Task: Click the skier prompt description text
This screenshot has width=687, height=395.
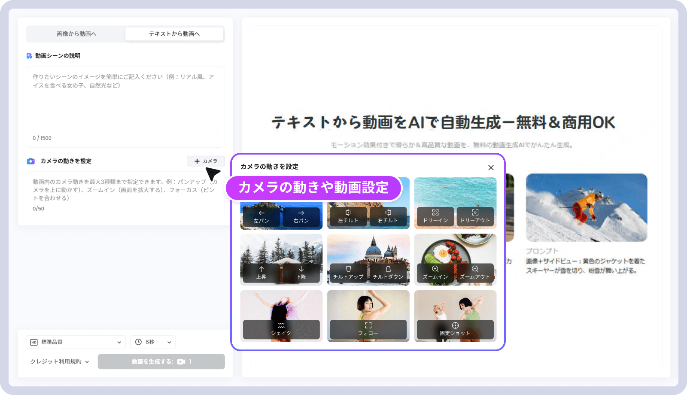Action: click(586, 266)
